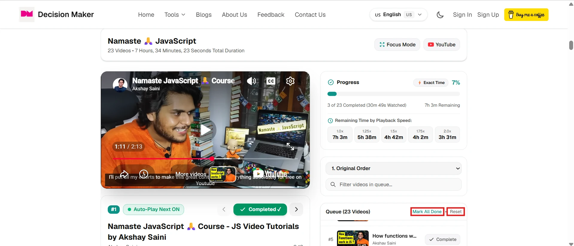This screenshot has width=574, height=246.
Task: Open the Tools dropdown menu
Action: pyautogui.click(x=175, y=15)
